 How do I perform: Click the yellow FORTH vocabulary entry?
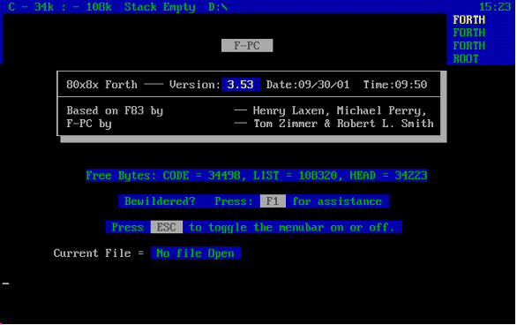[x=468, y=19]
